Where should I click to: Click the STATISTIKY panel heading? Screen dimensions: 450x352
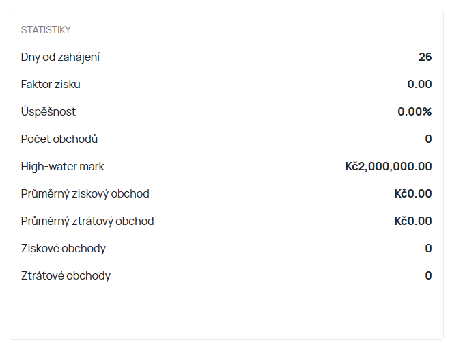(46, 30)
